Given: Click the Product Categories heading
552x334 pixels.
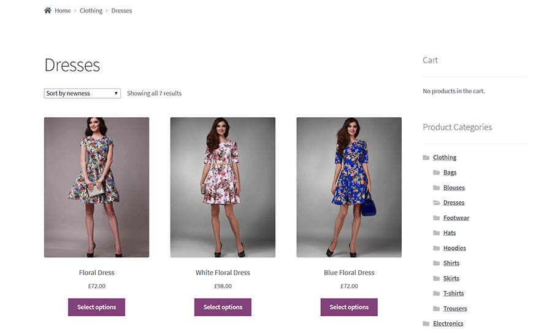Looking at the screenshot, I should tap(458, 127).
